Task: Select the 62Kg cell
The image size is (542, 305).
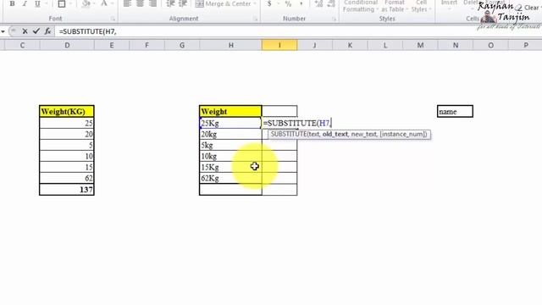Action: (x=230, y=179)
